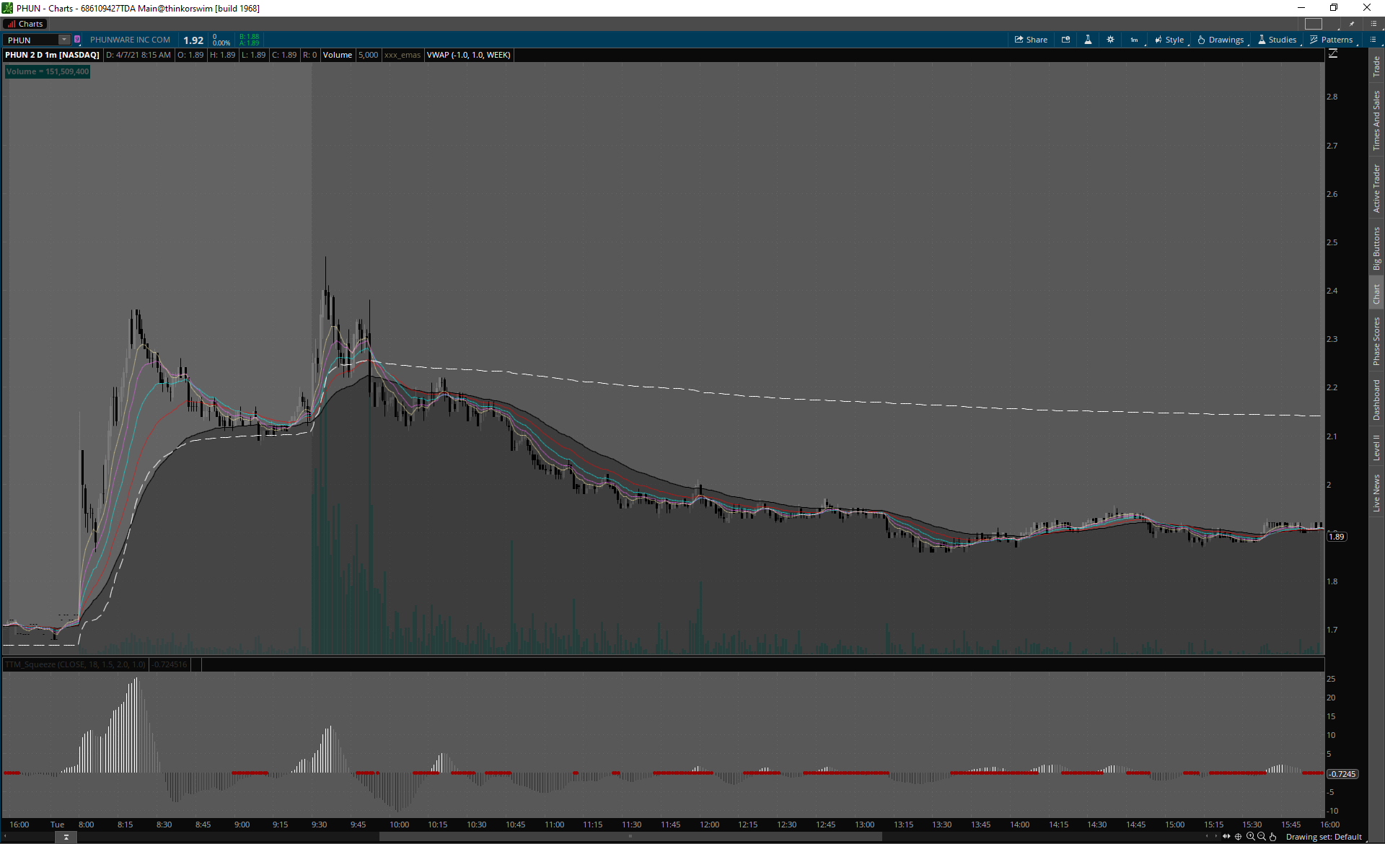Toggle the purple symbol link color box
1385x844 pixels.
coord(77,40)
